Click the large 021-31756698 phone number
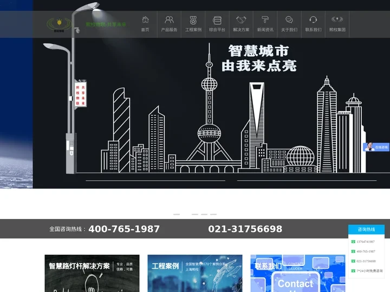Screen dimensions: 390x292 pos(245,229)
